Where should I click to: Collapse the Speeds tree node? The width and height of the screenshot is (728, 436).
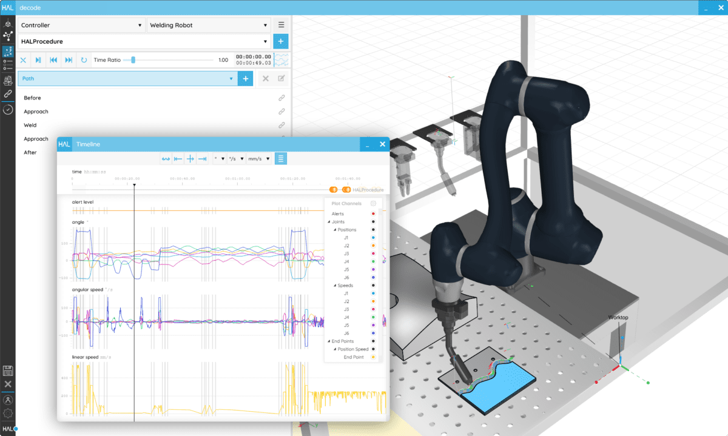click(x=335, y=286)
